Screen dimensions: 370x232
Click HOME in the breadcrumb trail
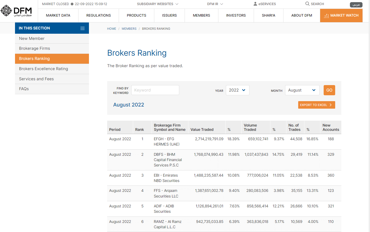click(x=111, y=29)
